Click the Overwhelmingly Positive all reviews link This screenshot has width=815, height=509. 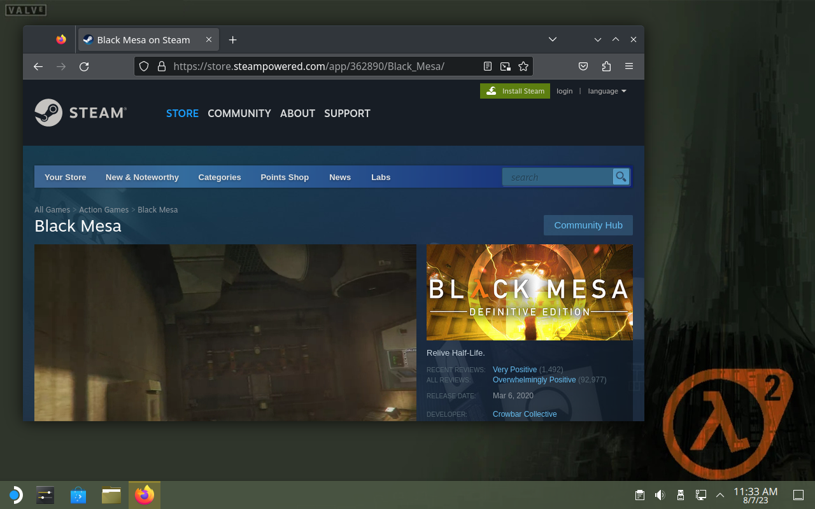coord(534,380)
